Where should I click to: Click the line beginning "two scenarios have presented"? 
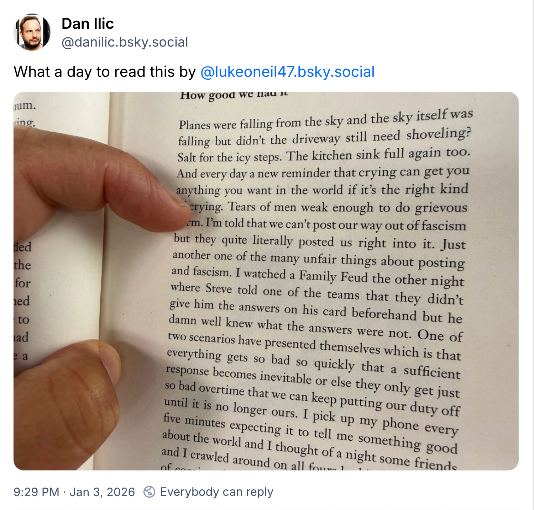click(x=314, y=346)
